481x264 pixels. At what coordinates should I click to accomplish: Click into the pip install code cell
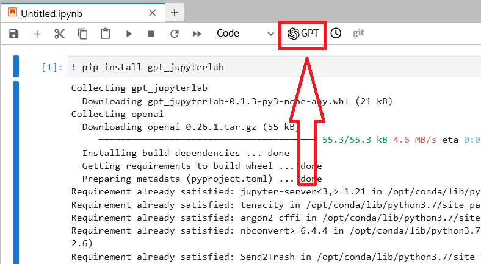point(274,67)
